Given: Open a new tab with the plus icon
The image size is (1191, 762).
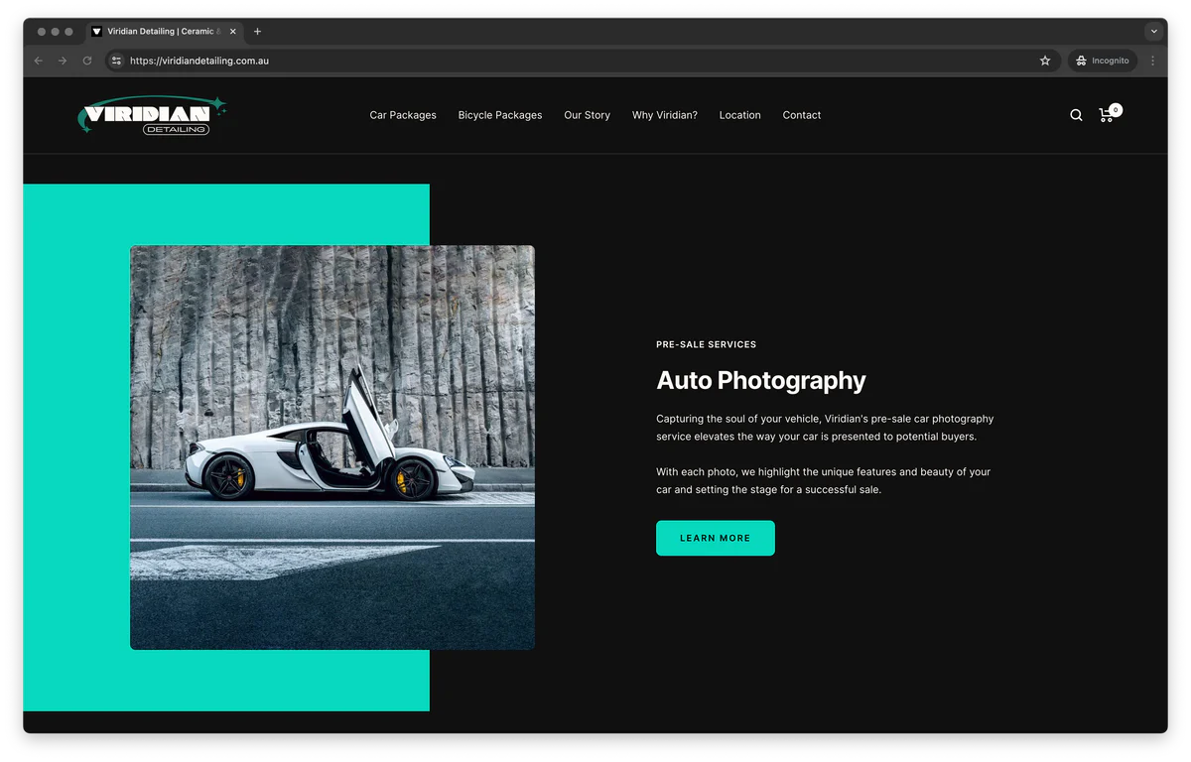Looking at the screenshot, I should [x=257, y=32].
